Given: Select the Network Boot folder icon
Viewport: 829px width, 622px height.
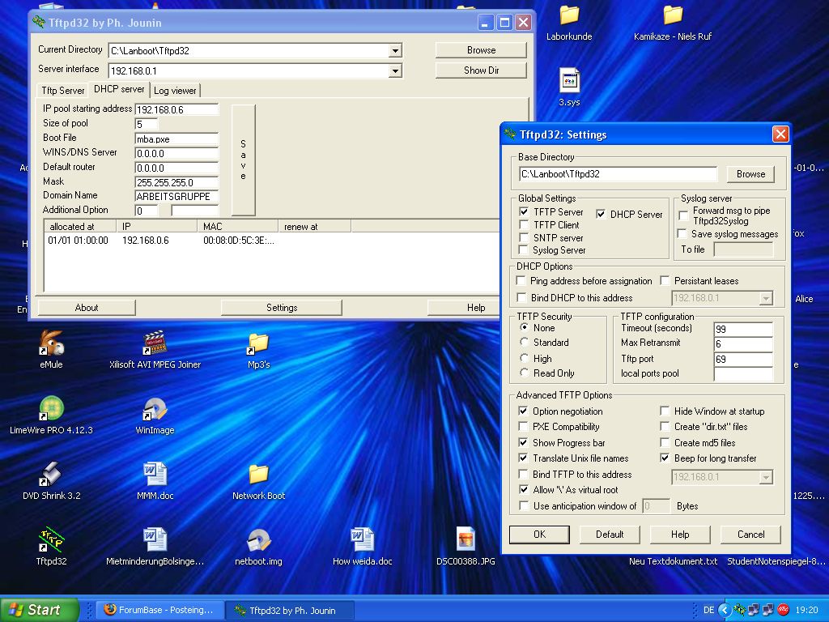Looking at the screenshot, I should click(x=258, y=475).
